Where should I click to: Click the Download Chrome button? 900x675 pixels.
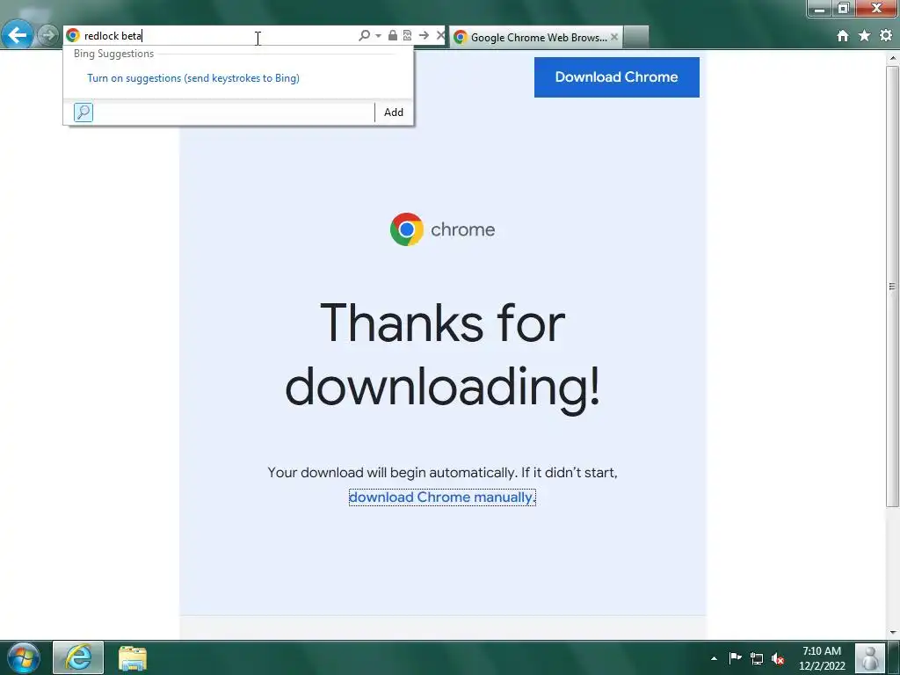[x=616, y=77]
